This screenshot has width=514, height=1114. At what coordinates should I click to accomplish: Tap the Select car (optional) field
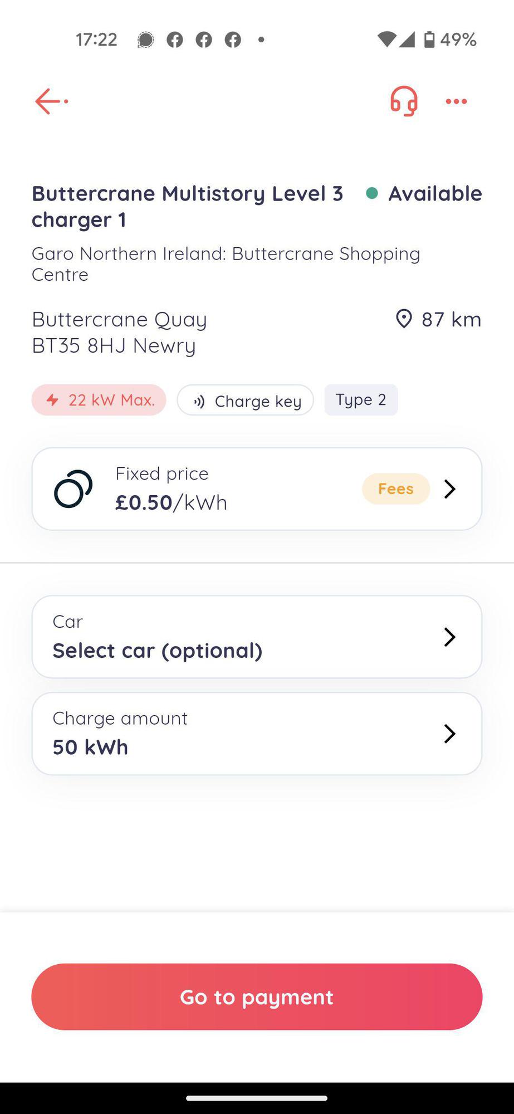[158, 650]
